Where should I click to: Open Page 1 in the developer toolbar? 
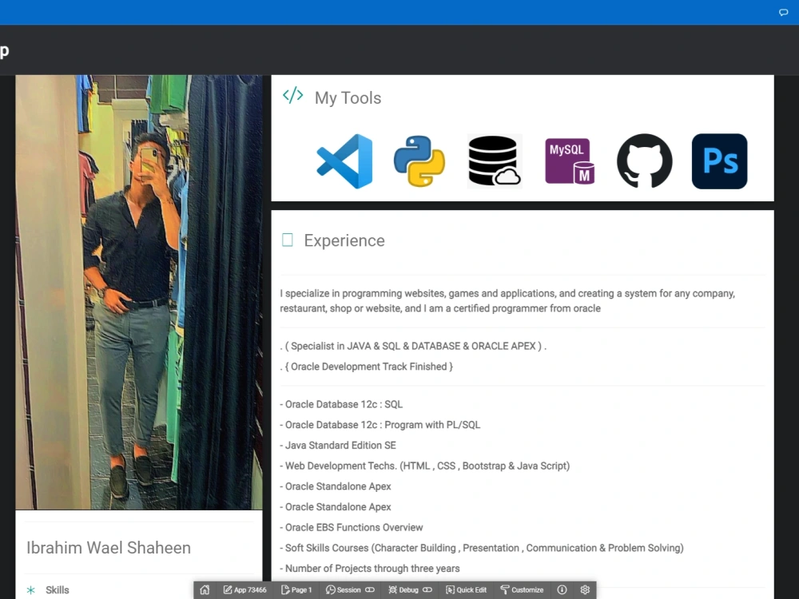tap(296, 590)
